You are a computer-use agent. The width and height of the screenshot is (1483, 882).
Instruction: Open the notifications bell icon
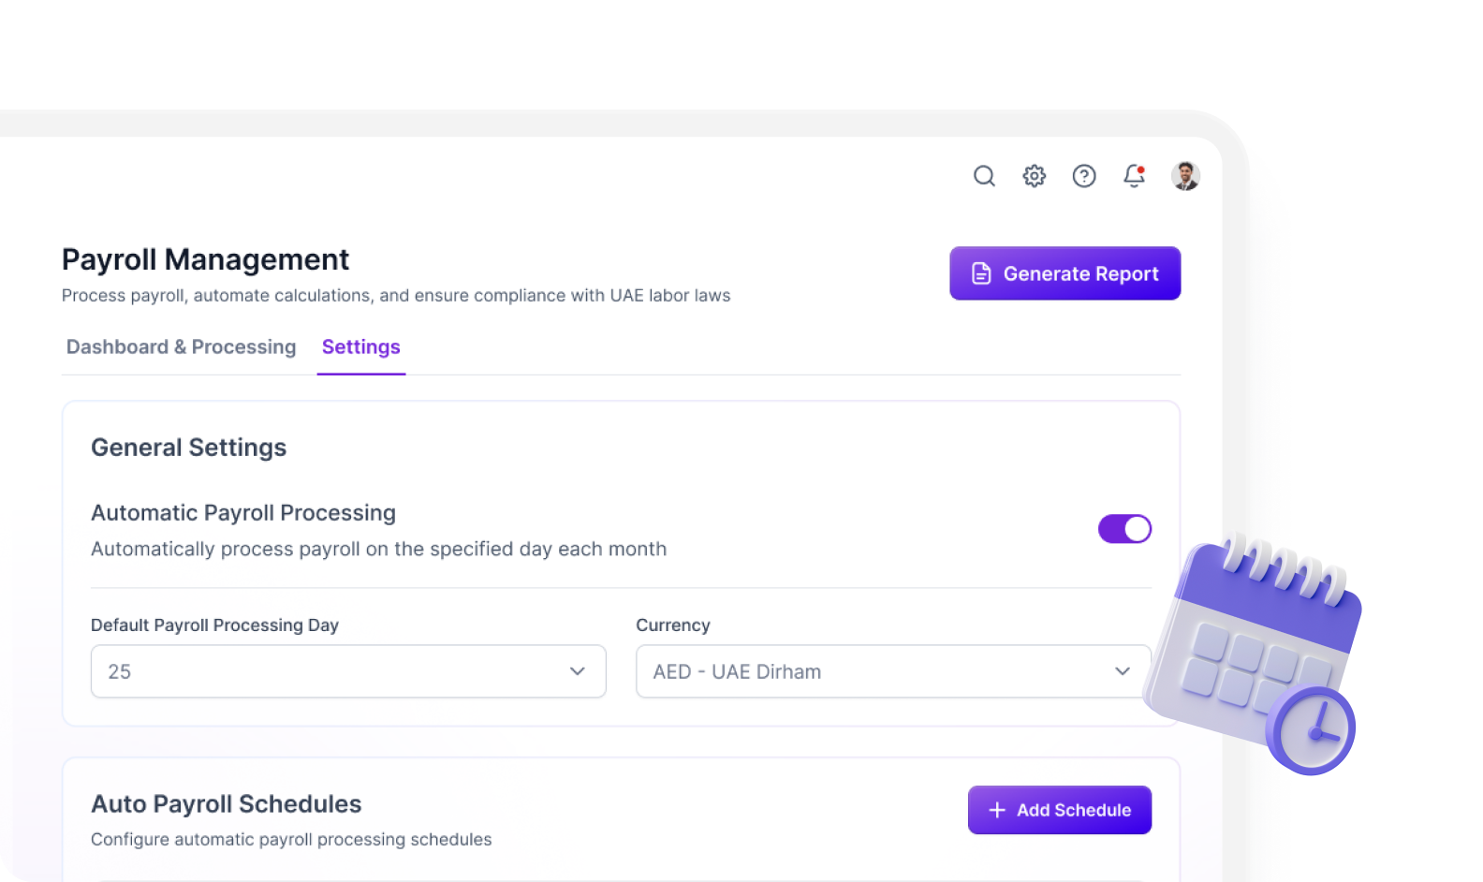click(1134, 176)
